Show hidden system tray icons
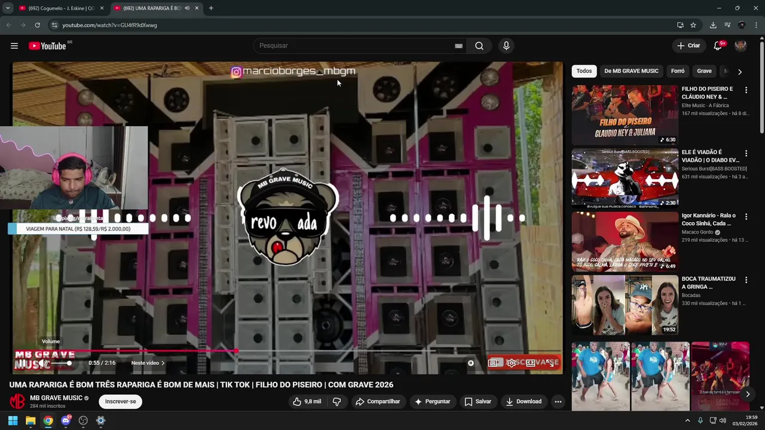 coord(687,420)
